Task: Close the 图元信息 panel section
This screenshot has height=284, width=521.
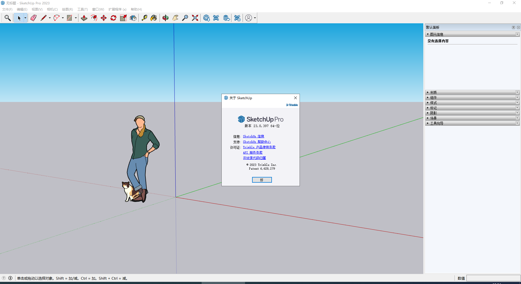Action: click(x=517, y=34)
